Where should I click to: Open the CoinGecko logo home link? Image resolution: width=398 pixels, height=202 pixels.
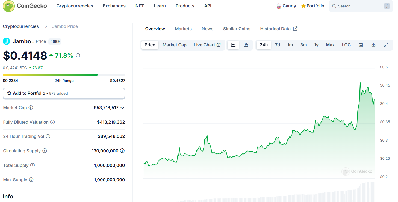(25, 6)
